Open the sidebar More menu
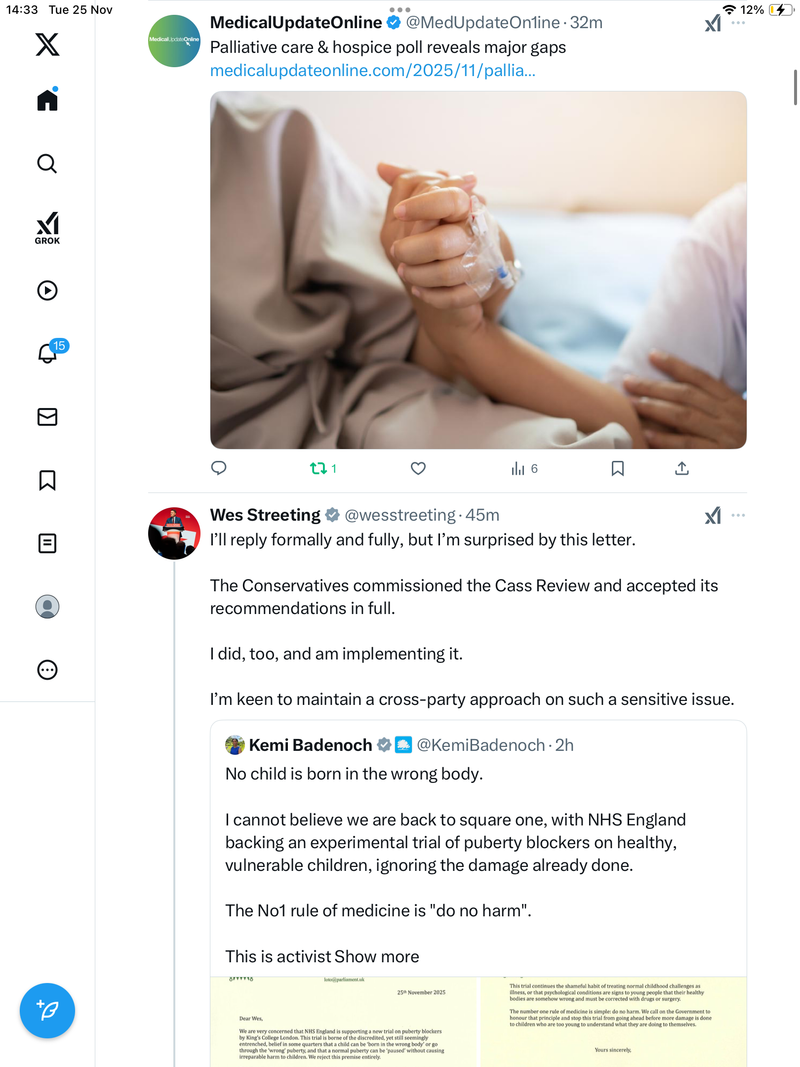The height and width of the screenshot is (1067, 800). (47, 670)
